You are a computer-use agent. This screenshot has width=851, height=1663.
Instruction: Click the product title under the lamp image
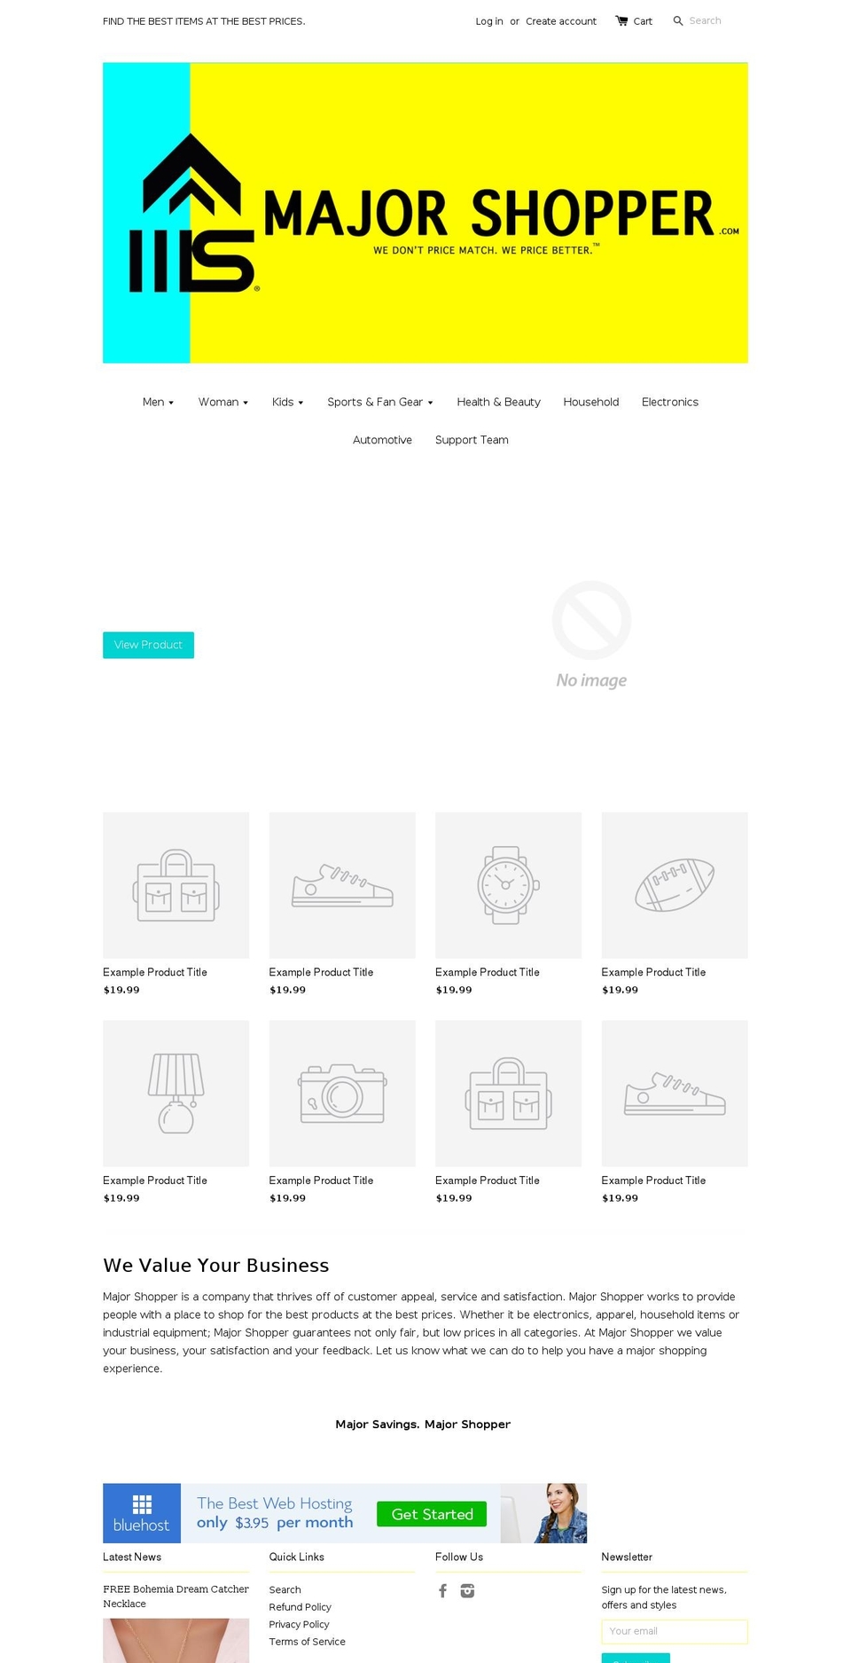pyautogui.click(x=155, y=1181)
